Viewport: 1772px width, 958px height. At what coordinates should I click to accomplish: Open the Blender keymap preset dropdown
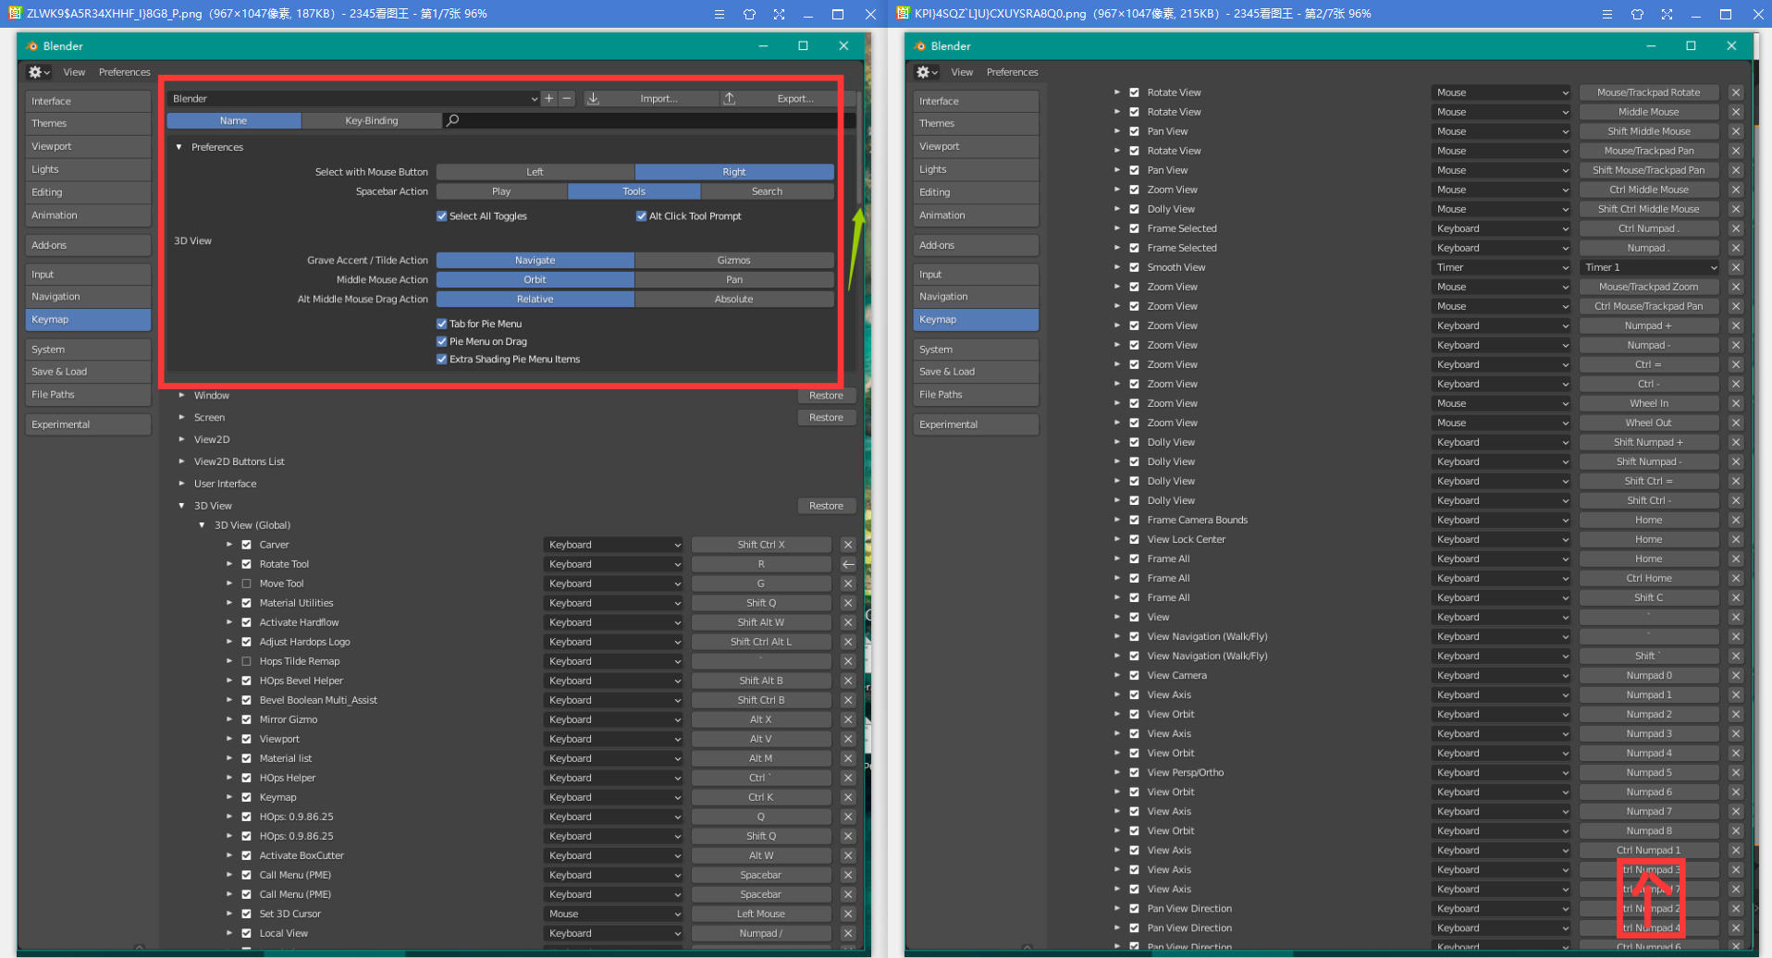(x=353, y=98)
